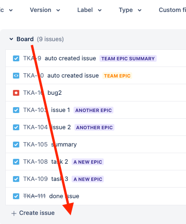186x224 pixels.
Task: Select the bug2 issue summary
Action: [55, 93]
